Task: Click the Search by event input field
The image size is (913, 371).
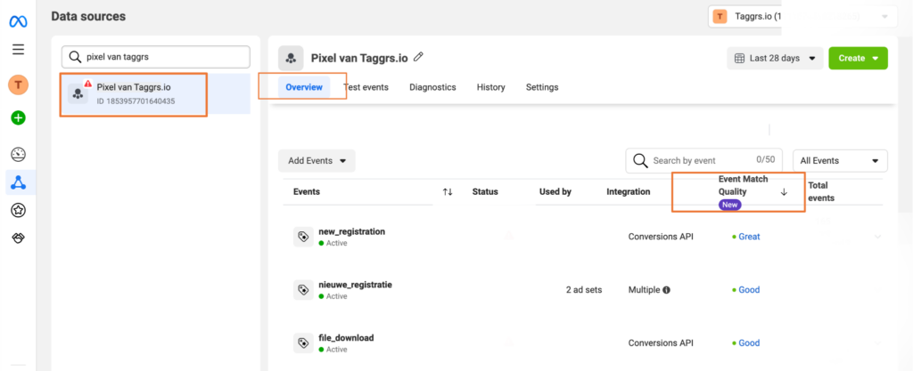Action: click(704, 161)
